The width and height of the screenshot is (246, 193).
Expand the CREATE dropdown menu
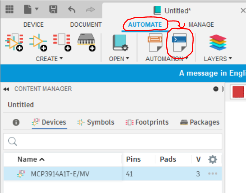coord(49,59)
